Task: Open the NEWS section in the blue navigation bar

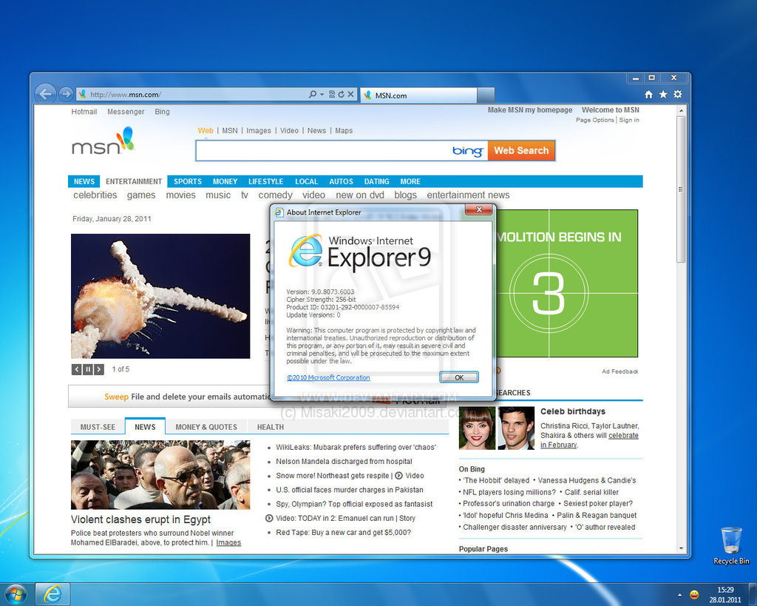Action: [x=84, y=181]
